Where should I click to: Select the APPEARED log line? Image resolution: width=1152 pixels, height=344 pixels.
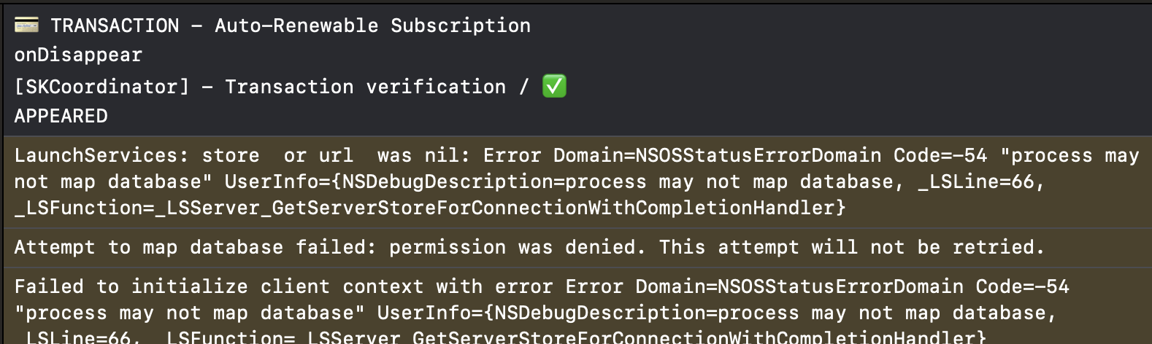(x=61, y=117)
